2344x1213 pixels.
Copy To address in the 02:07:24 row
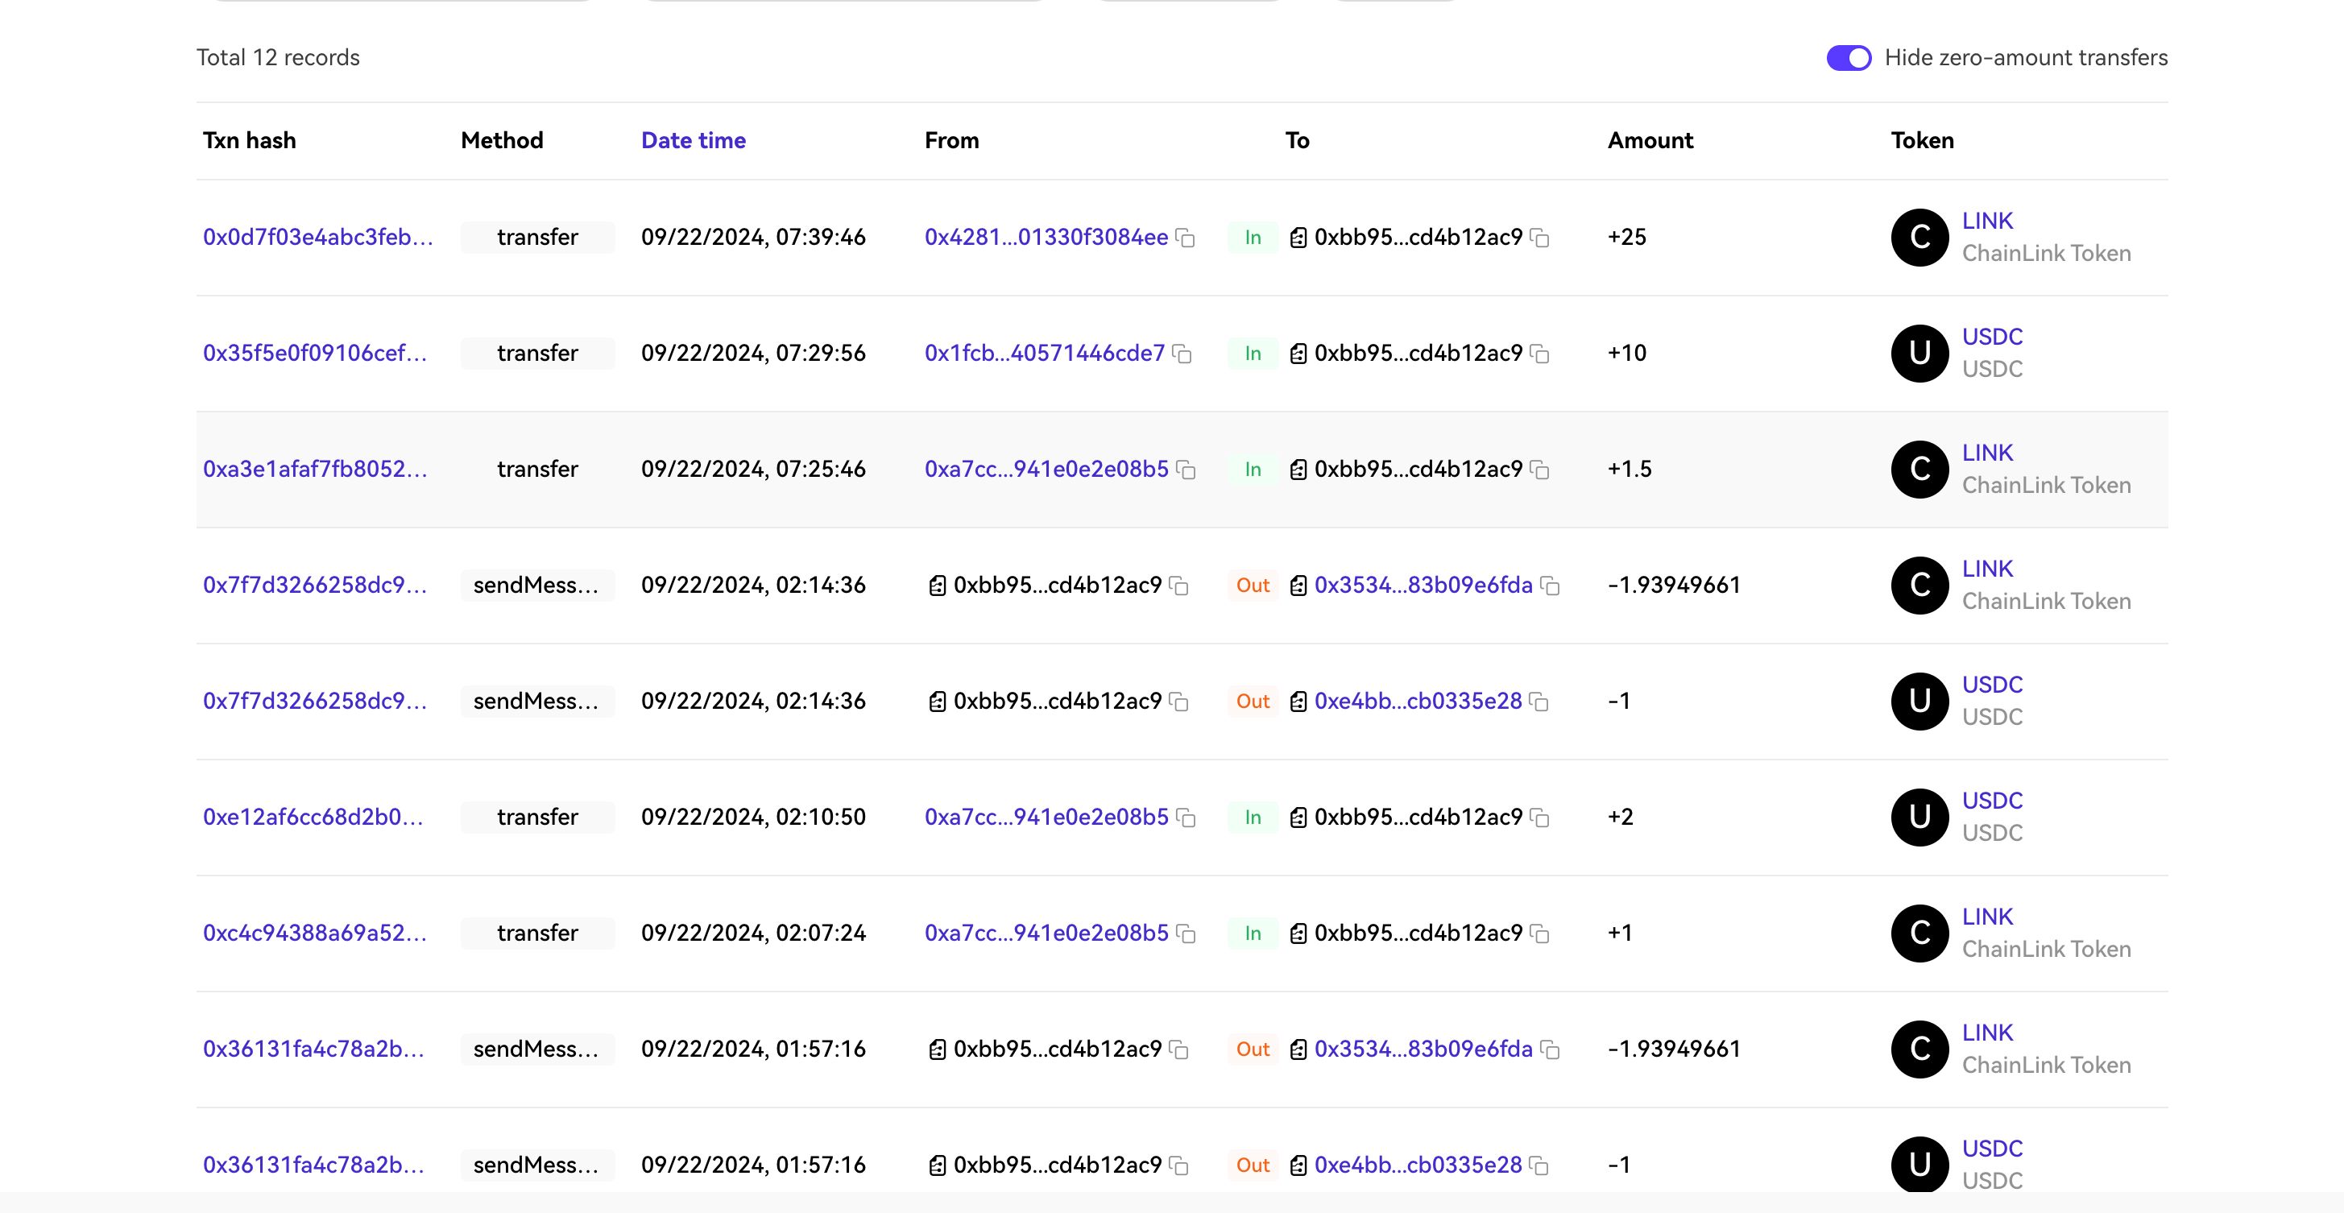point(1539,934)
